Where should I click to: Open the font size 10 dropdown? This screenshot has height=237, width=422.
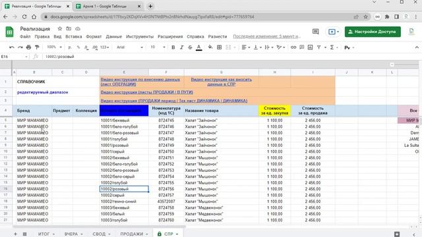click(158, 47)
